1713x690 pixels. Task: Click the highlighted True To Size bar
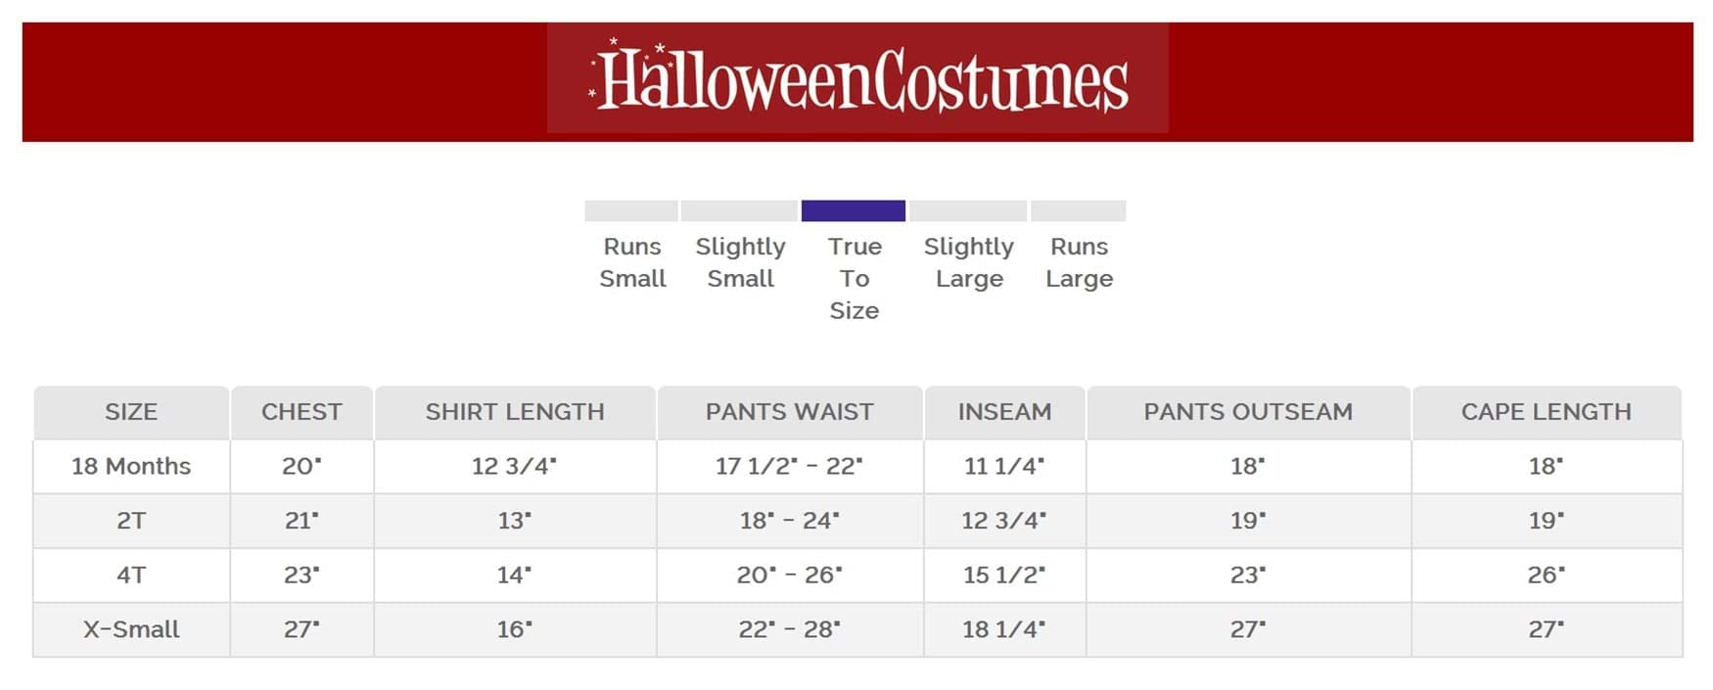point(853,210)
